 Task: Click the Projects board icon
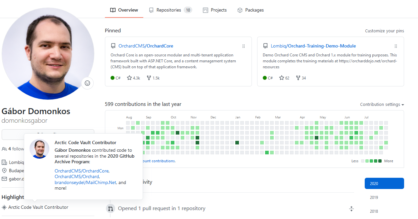click(206, 10)
